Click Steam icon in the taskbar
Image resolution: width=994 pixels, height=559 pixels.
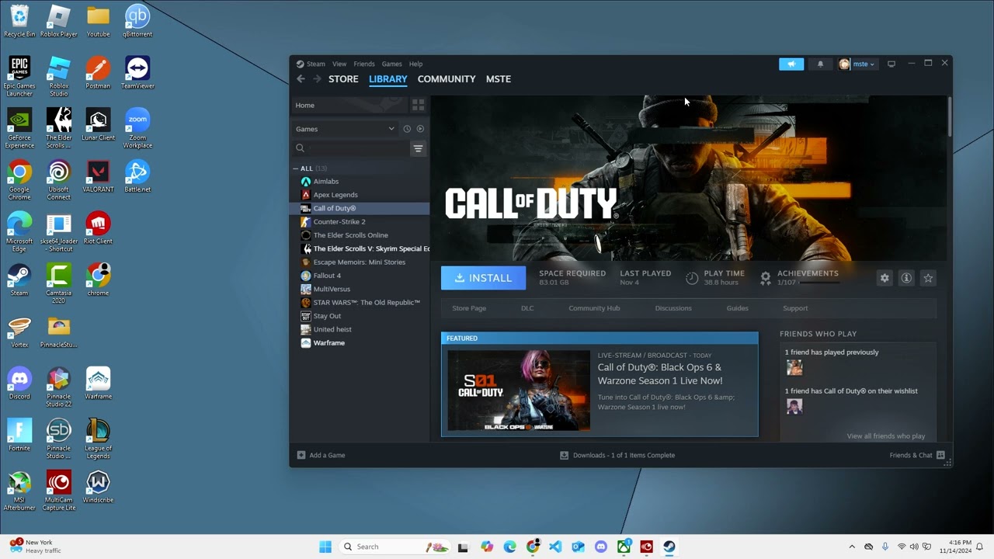[x=669, y=547]
